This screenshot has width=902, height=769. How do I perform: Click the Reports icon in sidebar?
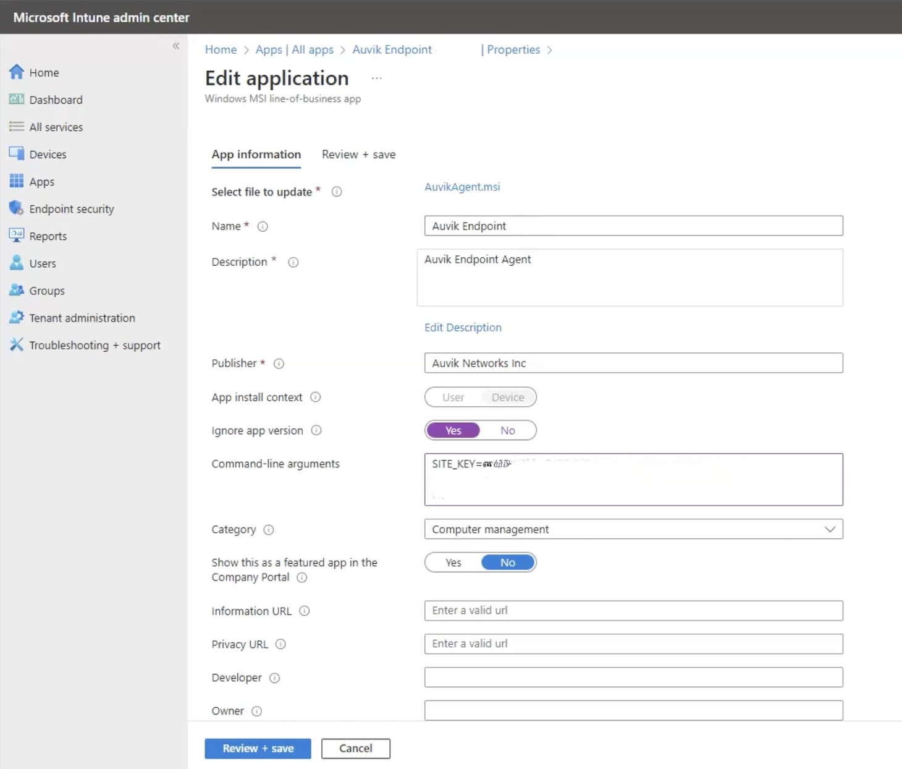[x=17, y=236]
